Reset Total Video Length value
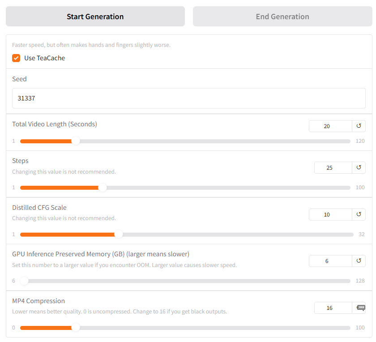The image size is (376, 342). (359, 126)
